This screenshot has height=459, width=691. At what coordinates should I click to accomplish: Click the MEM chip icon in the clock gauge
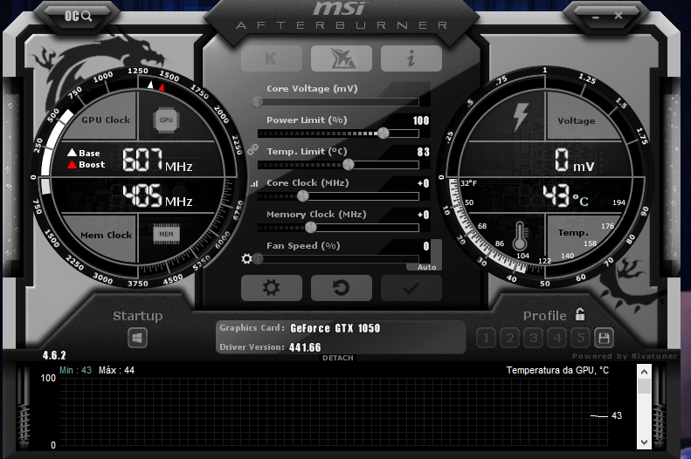pos(166,234)
